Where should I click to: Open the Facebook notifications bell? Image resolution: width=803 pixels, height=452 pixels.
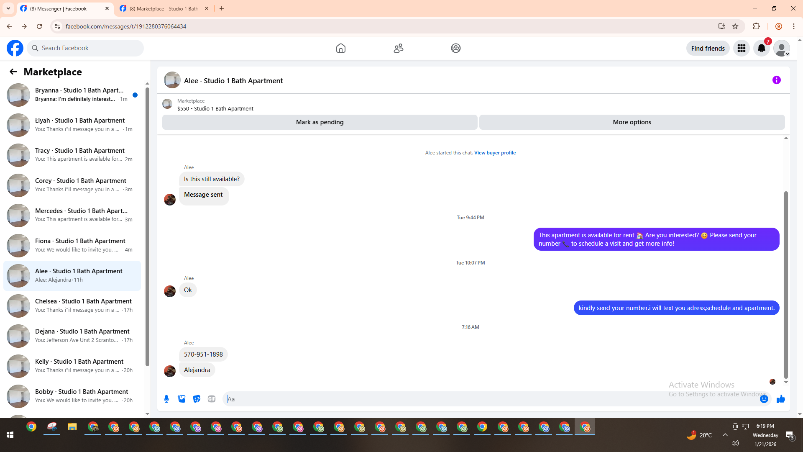[x=761, y=49]
